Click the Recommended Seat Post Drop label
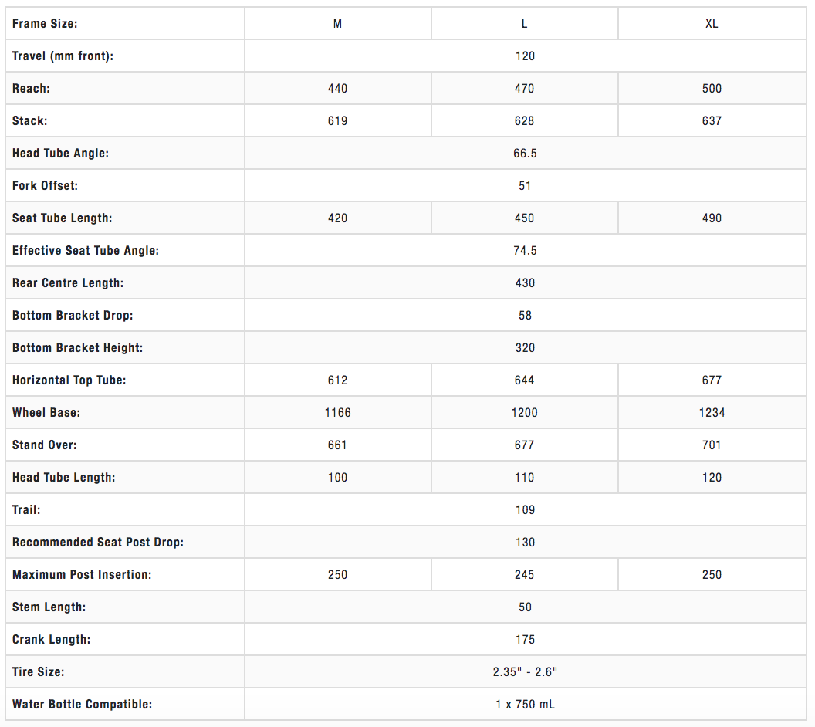This screenshot has width=815, height=727. (x=98, y=542)
